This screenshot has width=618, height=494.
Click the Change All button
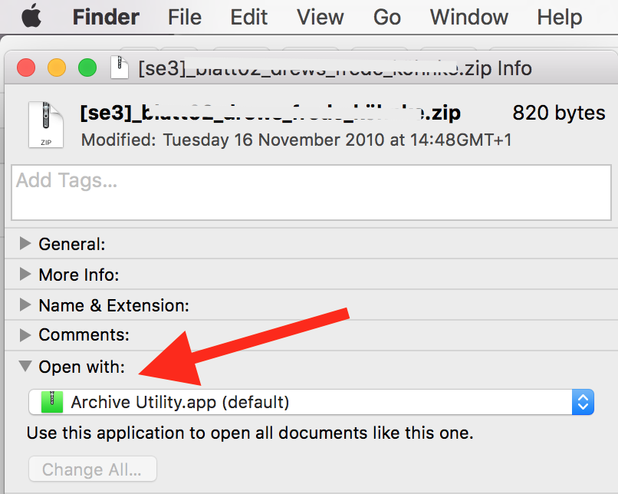[x=92, y=469]
